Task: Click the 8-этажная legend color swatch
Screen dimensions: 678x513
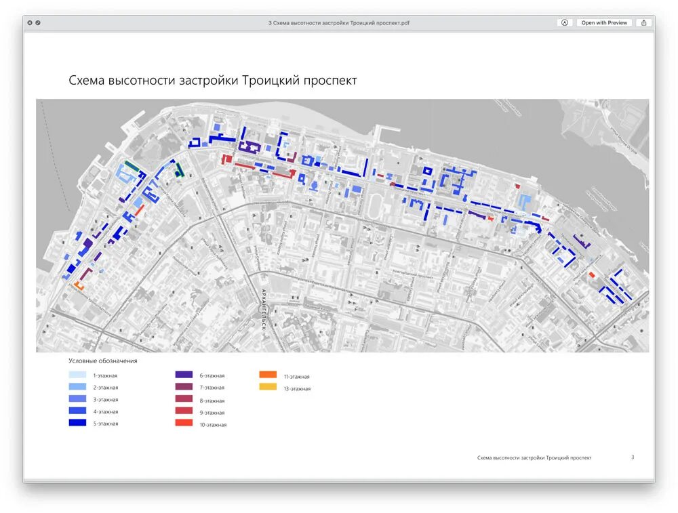Action: tap(184, 399)
